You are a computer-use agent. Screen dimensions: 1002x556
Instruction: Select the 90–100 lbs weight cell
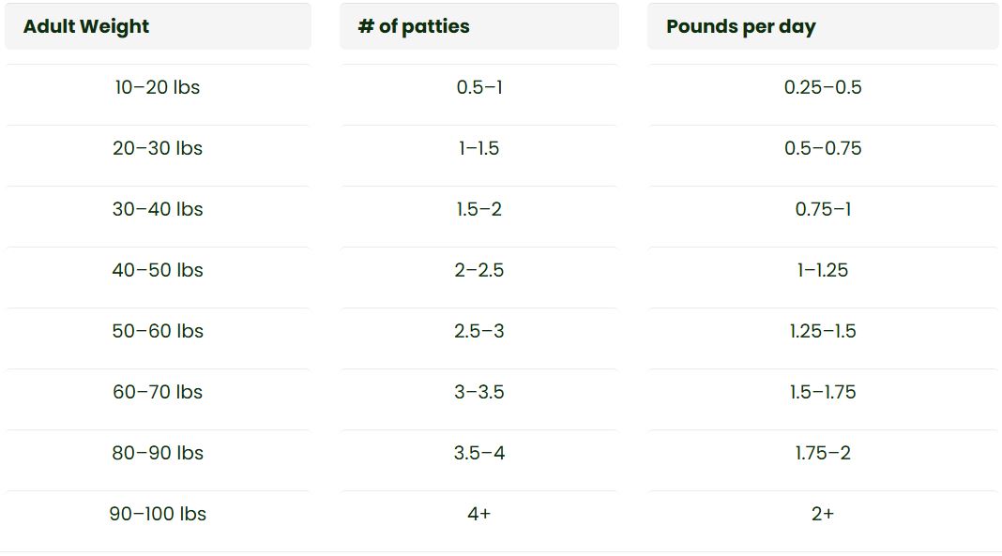click(x=158, y=514)
